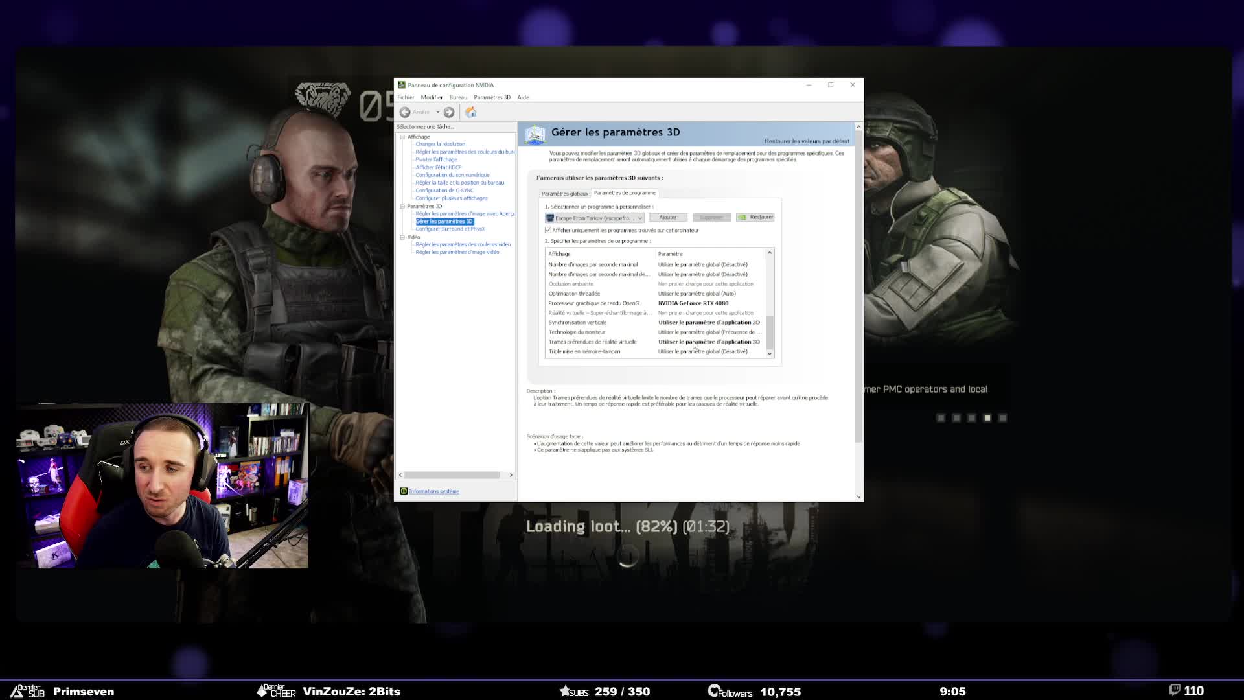Click task pane scroll-right arrow
This screenshot has width=1244, height=700.
pyautogui.click(x=511, y=475)
